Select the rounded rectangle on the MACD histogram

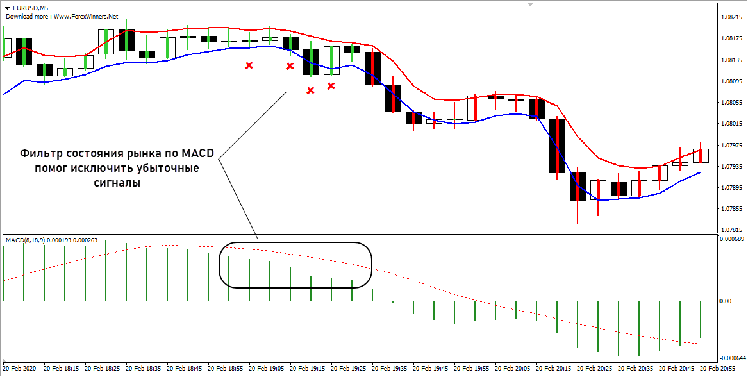coord(295,264)
